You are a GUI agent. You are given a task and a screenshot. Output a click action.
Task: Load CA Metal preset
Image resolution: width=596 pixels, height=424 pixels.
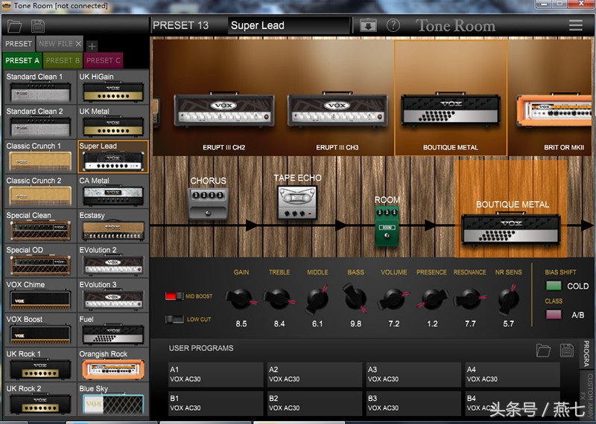(113, 191)
